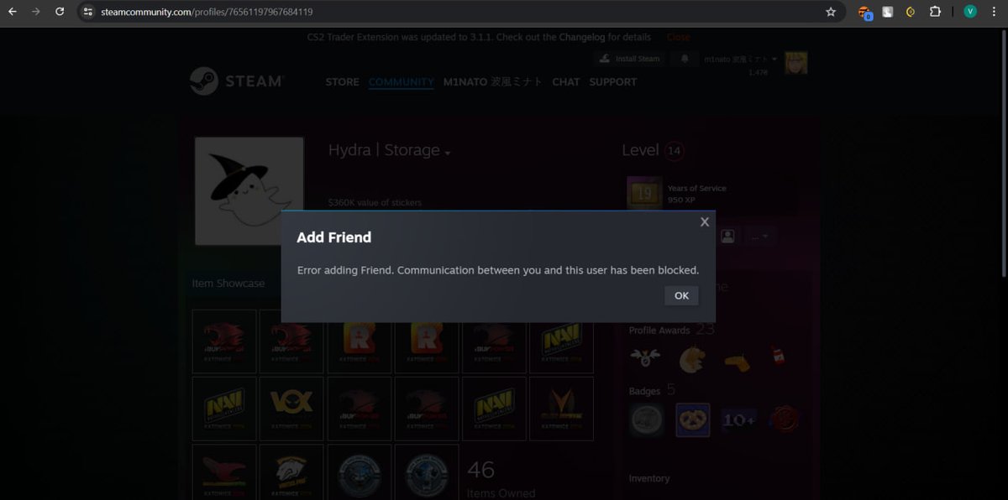
Task: Click the first winged profile award icon
Action: [645, 359]
